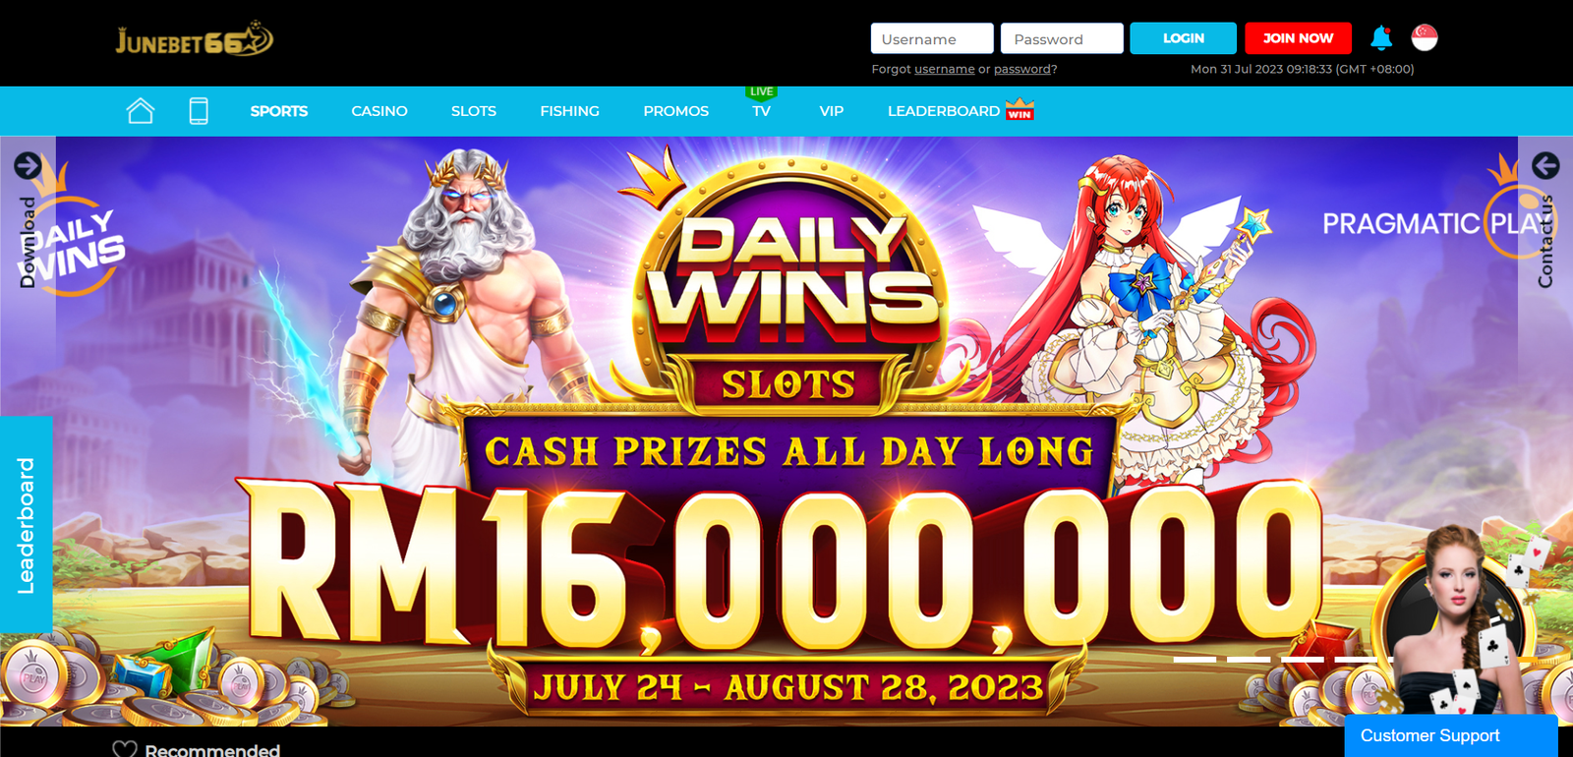Screen dimensions: 1573x757
Task: Click the crown WIN icon beside Leaderboard
Action: coord(1020,109)
